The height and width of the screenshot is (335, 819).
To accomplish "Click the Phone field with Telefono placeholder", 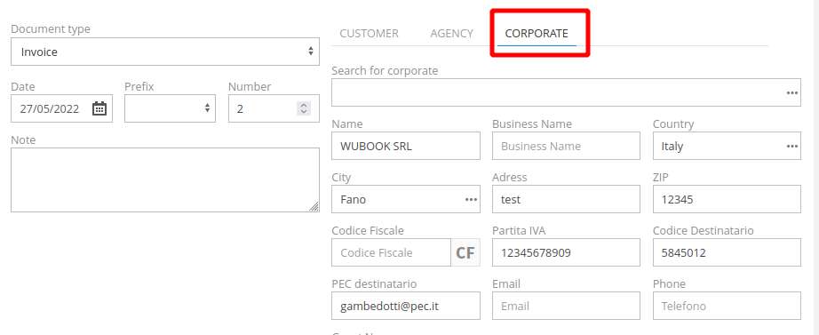I will [727, 306].
